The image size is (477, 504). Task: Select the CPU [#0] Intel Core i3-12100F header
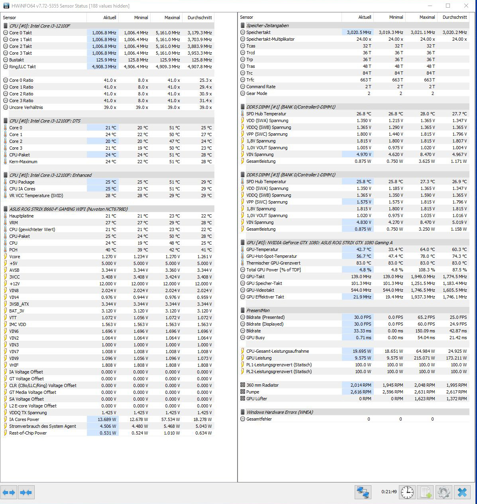39,26
